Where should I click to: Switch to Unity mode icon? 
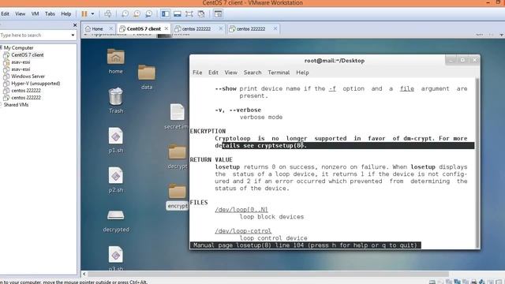[x=201, y=14]
